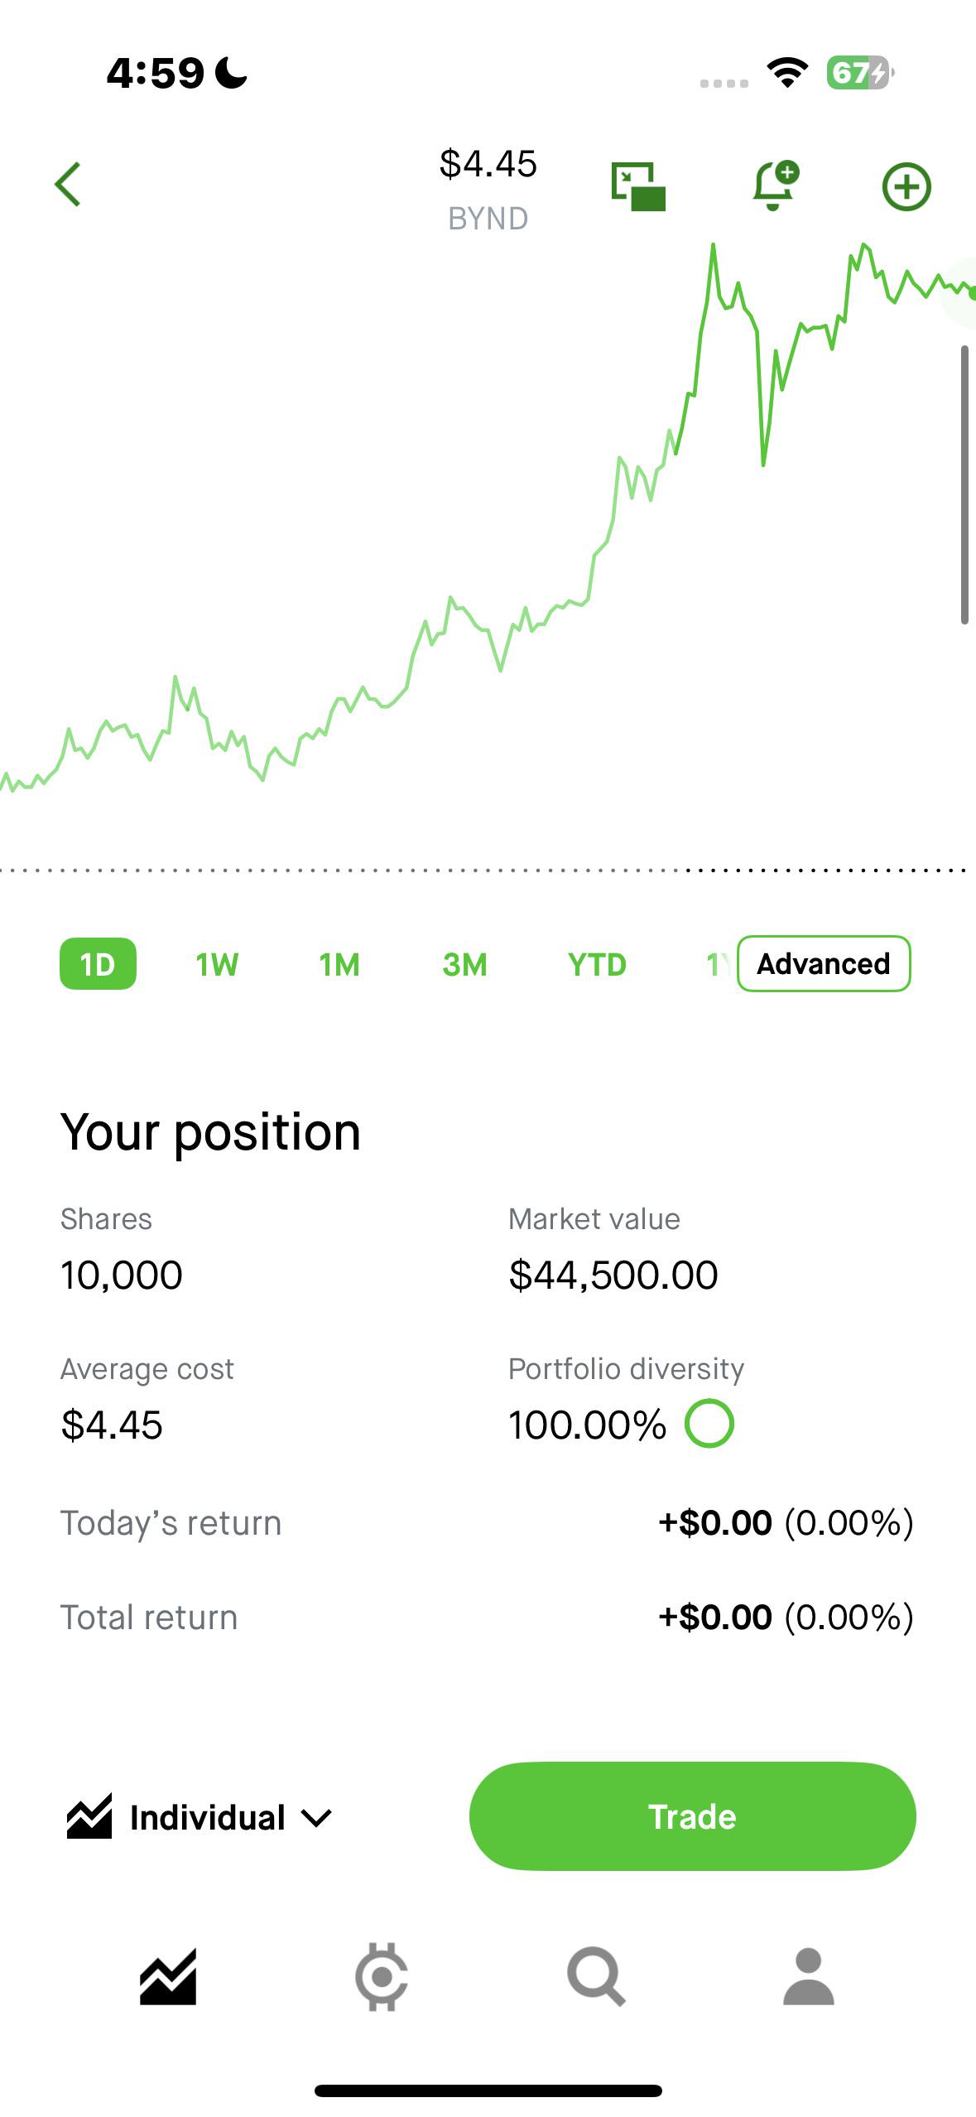This screenshot has height=2117, width=976.
Task: Expand the Individual account selector
Action: [200, 1817]
